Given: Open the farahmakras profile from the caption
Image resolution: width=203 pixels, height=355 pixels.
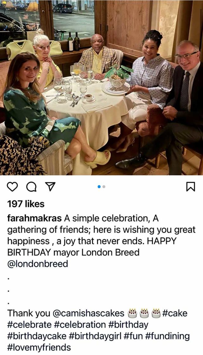Looking at the screenshot, I should click(34, 218).
